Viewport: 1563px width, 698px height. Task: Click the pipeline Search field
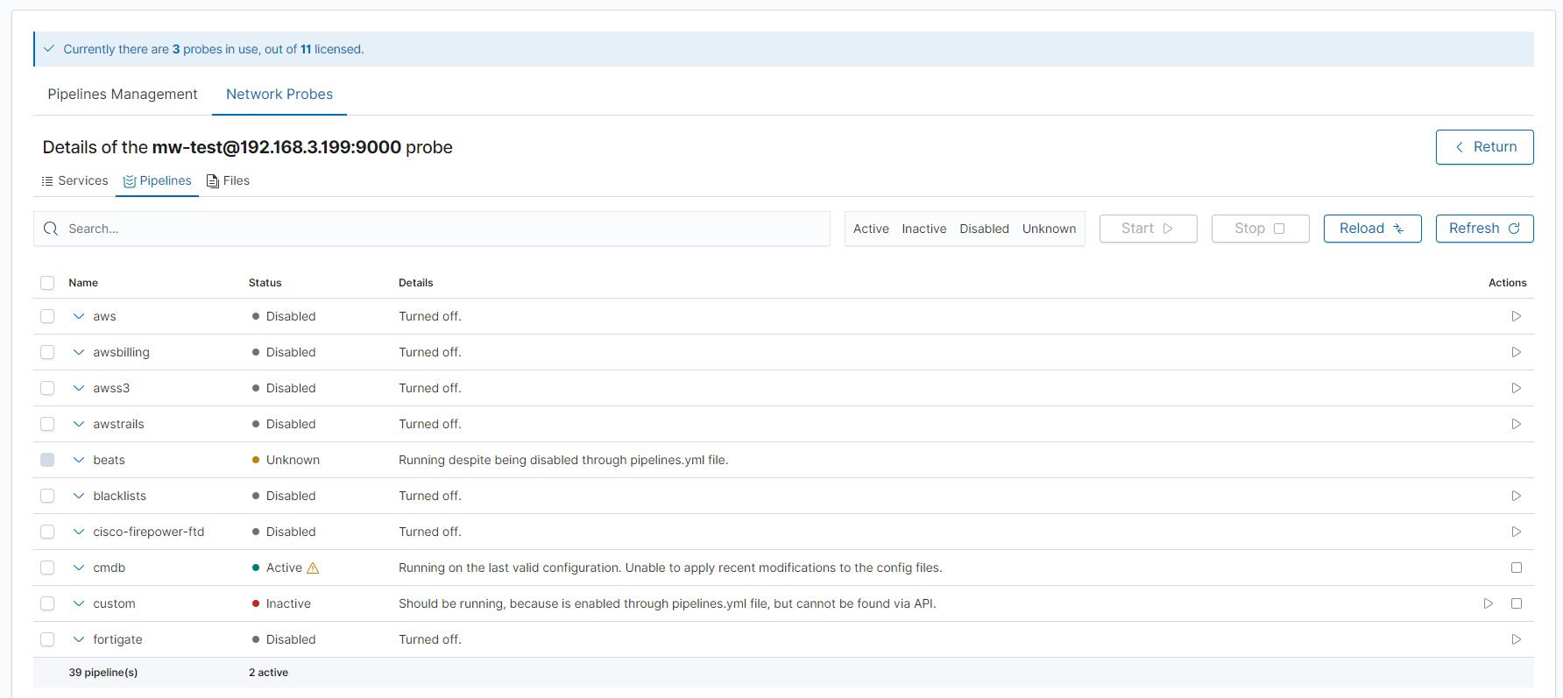pyautogui.click(x=438, y=229)
